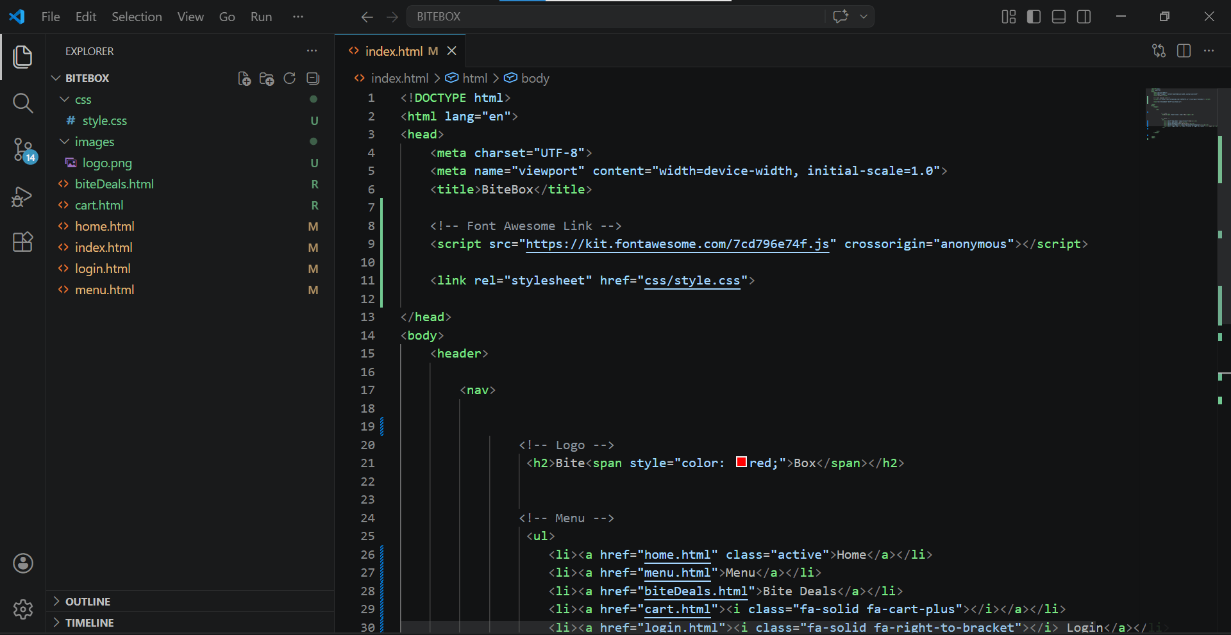Open Source Control view with 14 changes
1231x635 pixels.
coord(23,150)
